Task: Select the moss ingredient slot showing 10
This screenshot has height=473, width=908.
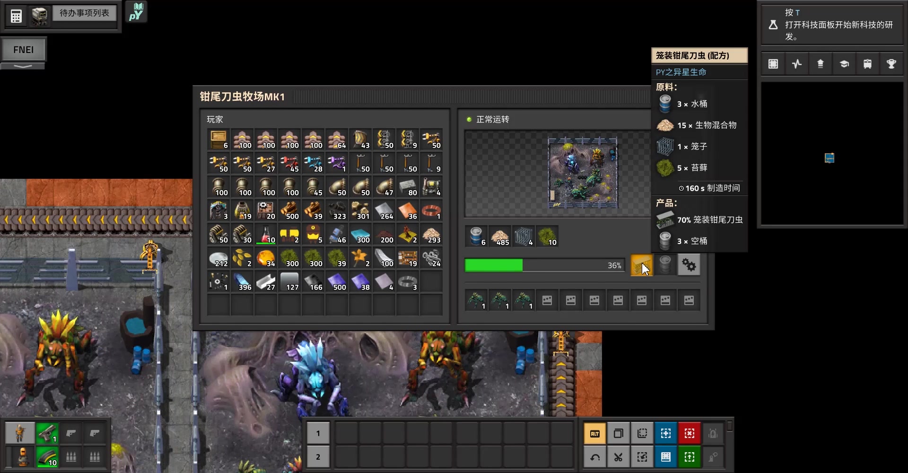Action: pos(547,236)
